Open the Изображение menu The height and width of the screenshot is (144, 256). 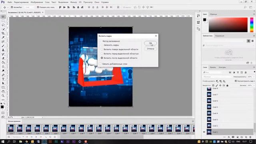tap(37, 2)
